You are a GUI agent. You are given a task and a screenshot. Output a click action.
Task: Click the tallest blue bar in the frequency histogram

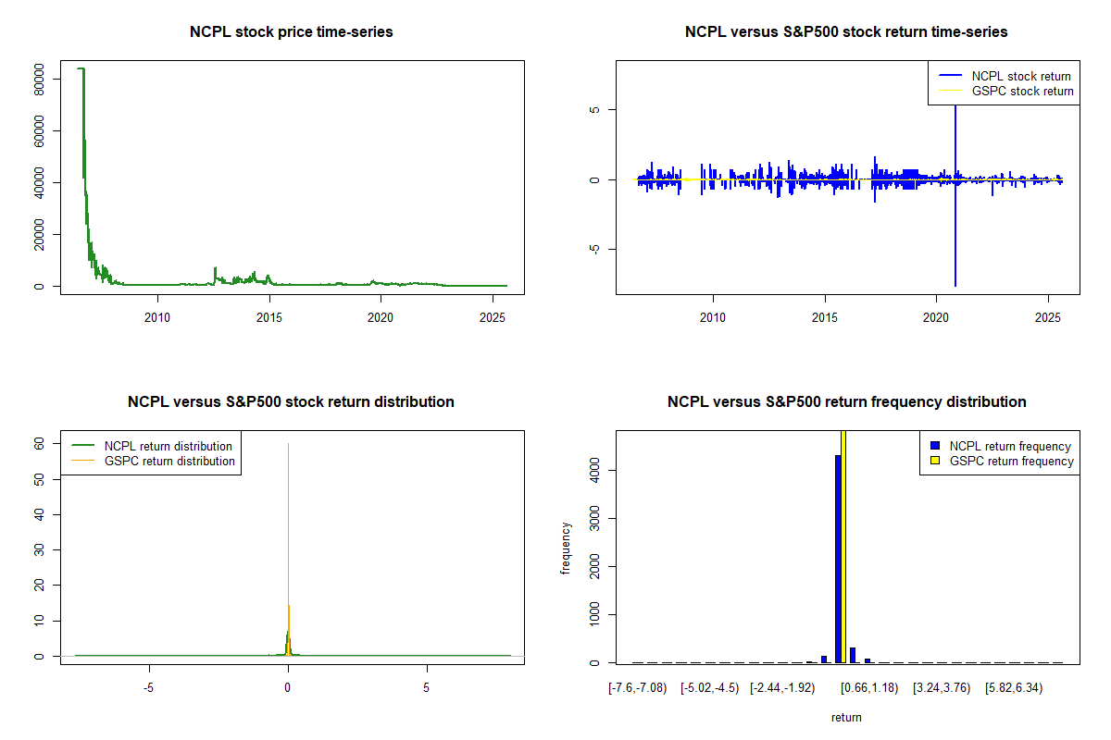(838, 555)
